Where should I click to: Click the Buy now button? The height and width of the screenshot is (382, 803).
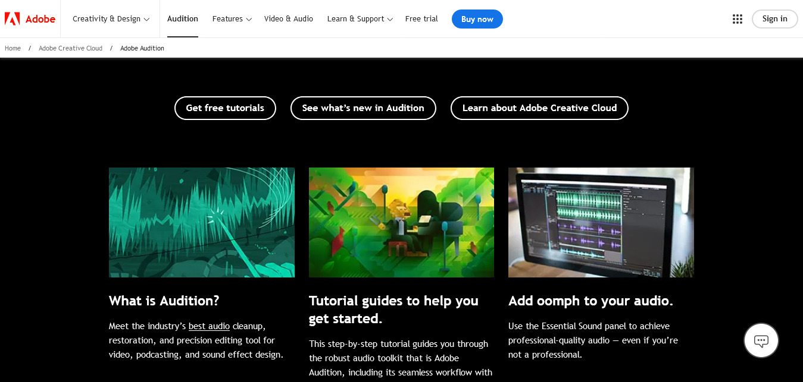[477, 19]
